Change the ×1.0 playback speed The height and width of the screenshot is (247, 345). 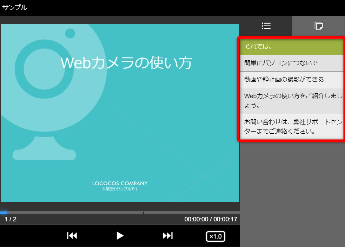coord(215,236)
